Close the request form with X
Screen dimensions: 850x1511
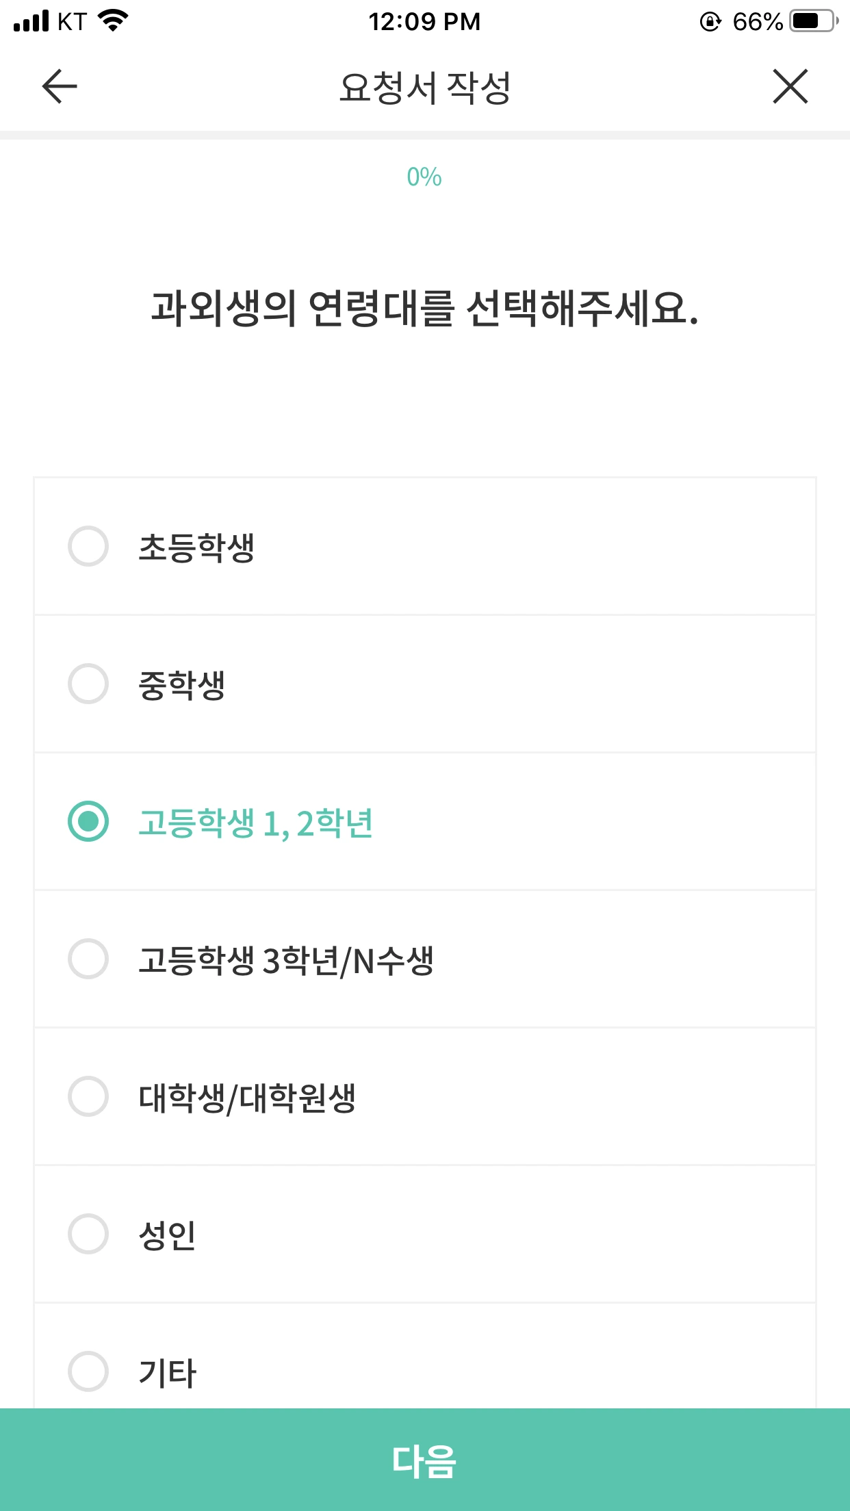pos(790,87)
